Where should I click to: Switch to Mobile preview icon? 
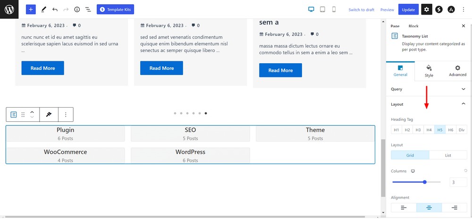334,9
